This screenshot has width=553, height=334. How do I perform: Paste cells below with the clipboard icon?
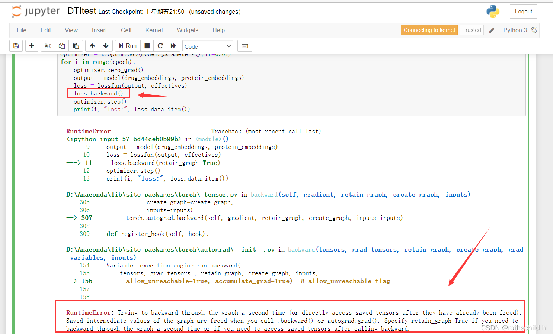click(76, 46)
